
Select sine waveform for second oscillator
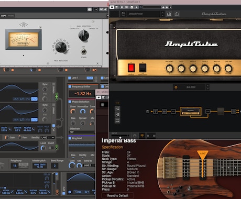tap(34, 120)
